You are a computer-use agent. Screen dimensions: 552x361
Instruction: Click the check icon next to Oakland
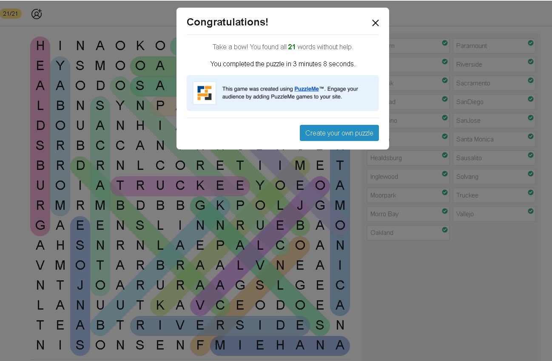444,230
